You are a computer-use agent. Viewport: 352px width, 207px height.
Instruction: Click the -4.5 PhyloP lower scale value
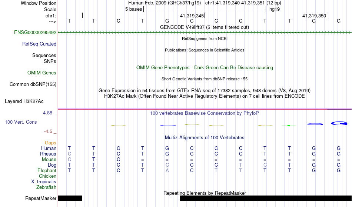pyautogui.click(x=48, y=131)
